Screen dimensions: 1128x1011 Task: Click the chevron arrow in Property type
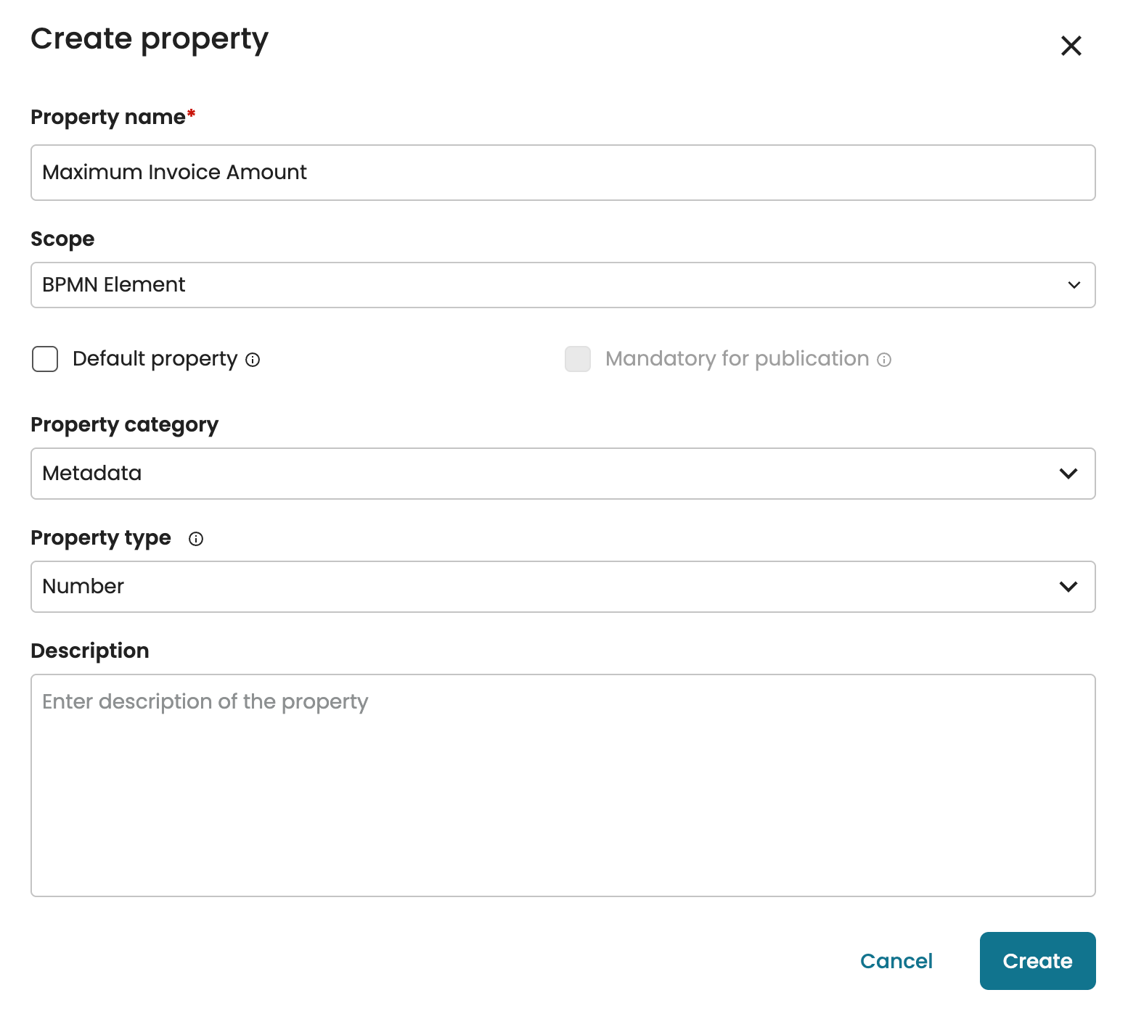pos(1068,587)
